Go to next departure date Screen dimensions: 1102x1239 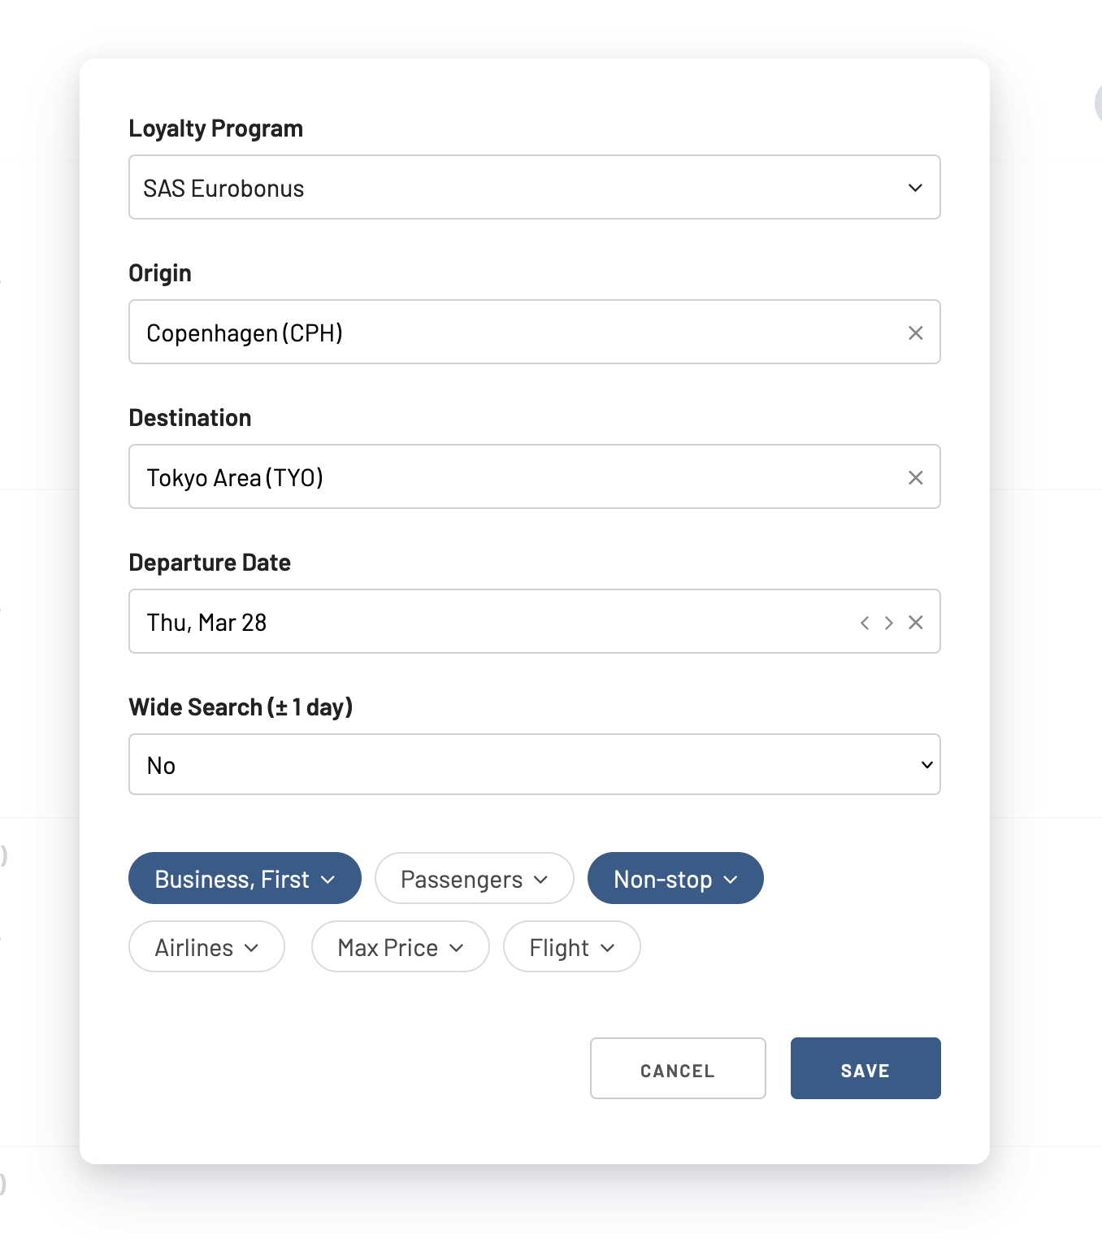(889, 623)
